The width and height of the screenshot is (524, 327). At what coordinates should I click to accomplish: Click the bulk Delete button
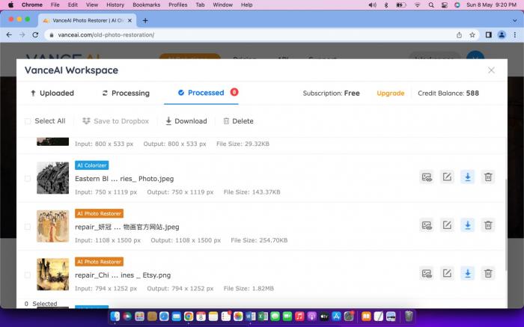click(x=238, y=121)
